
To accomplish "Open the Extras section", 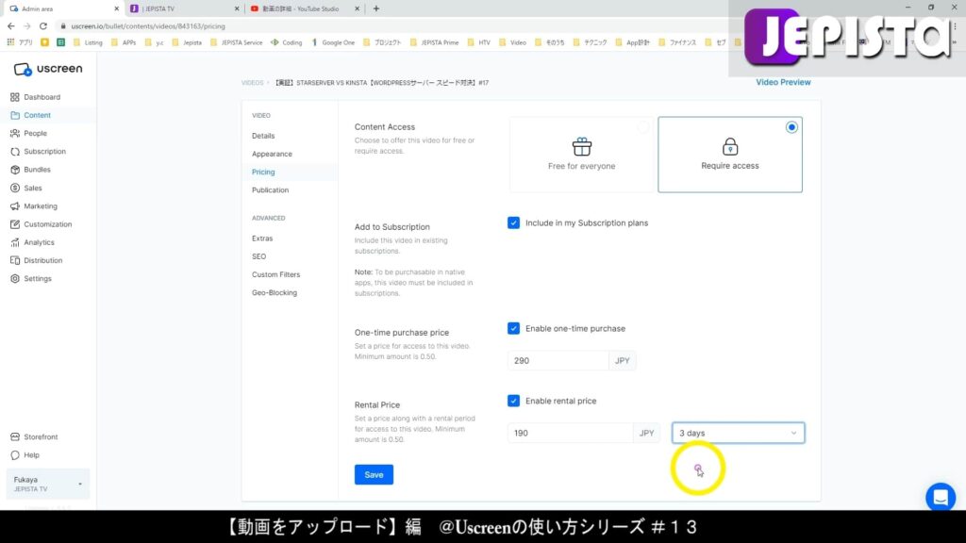I will pos(262,239).
